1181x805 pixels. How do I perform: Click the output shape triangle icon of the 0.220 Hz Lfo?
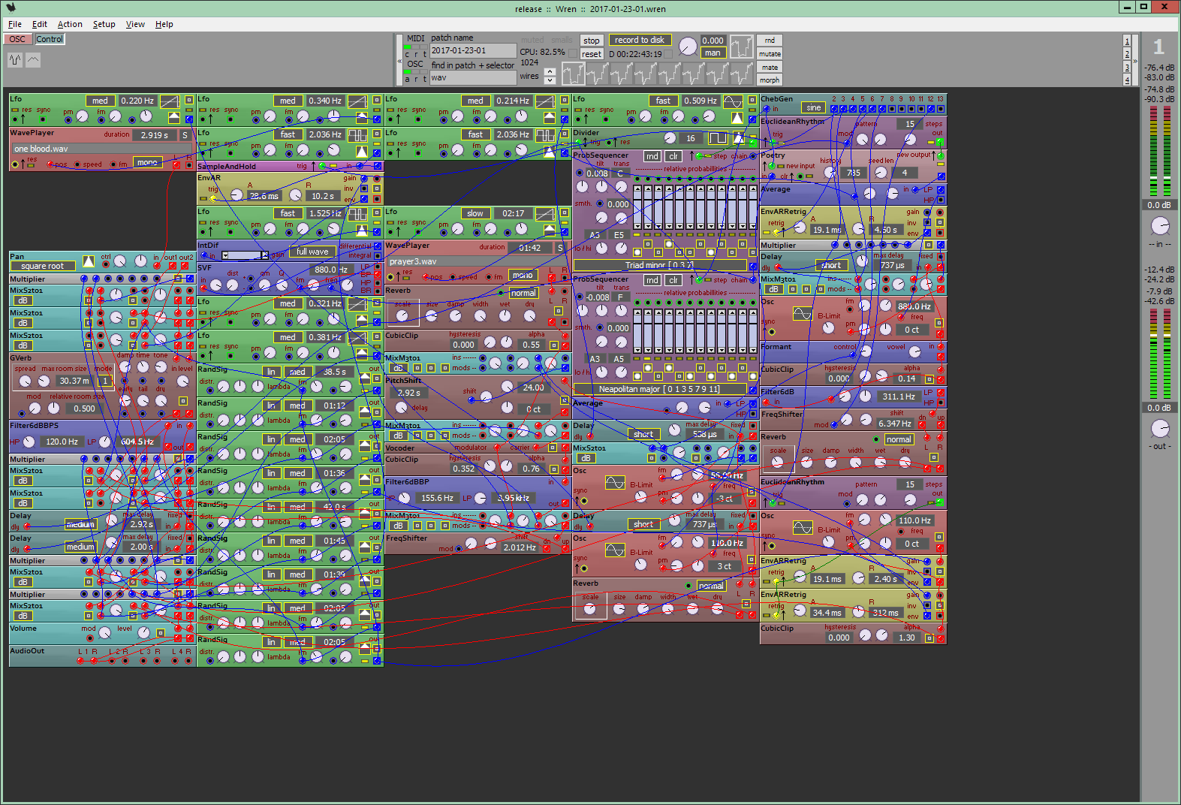(174, 117)
